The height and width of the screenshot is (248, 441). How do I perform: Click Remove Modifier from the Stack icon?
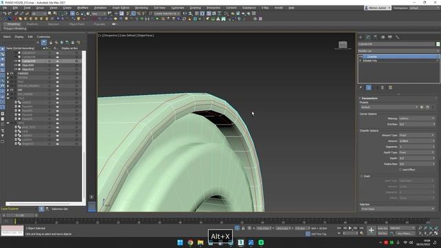tap(382, 87)
